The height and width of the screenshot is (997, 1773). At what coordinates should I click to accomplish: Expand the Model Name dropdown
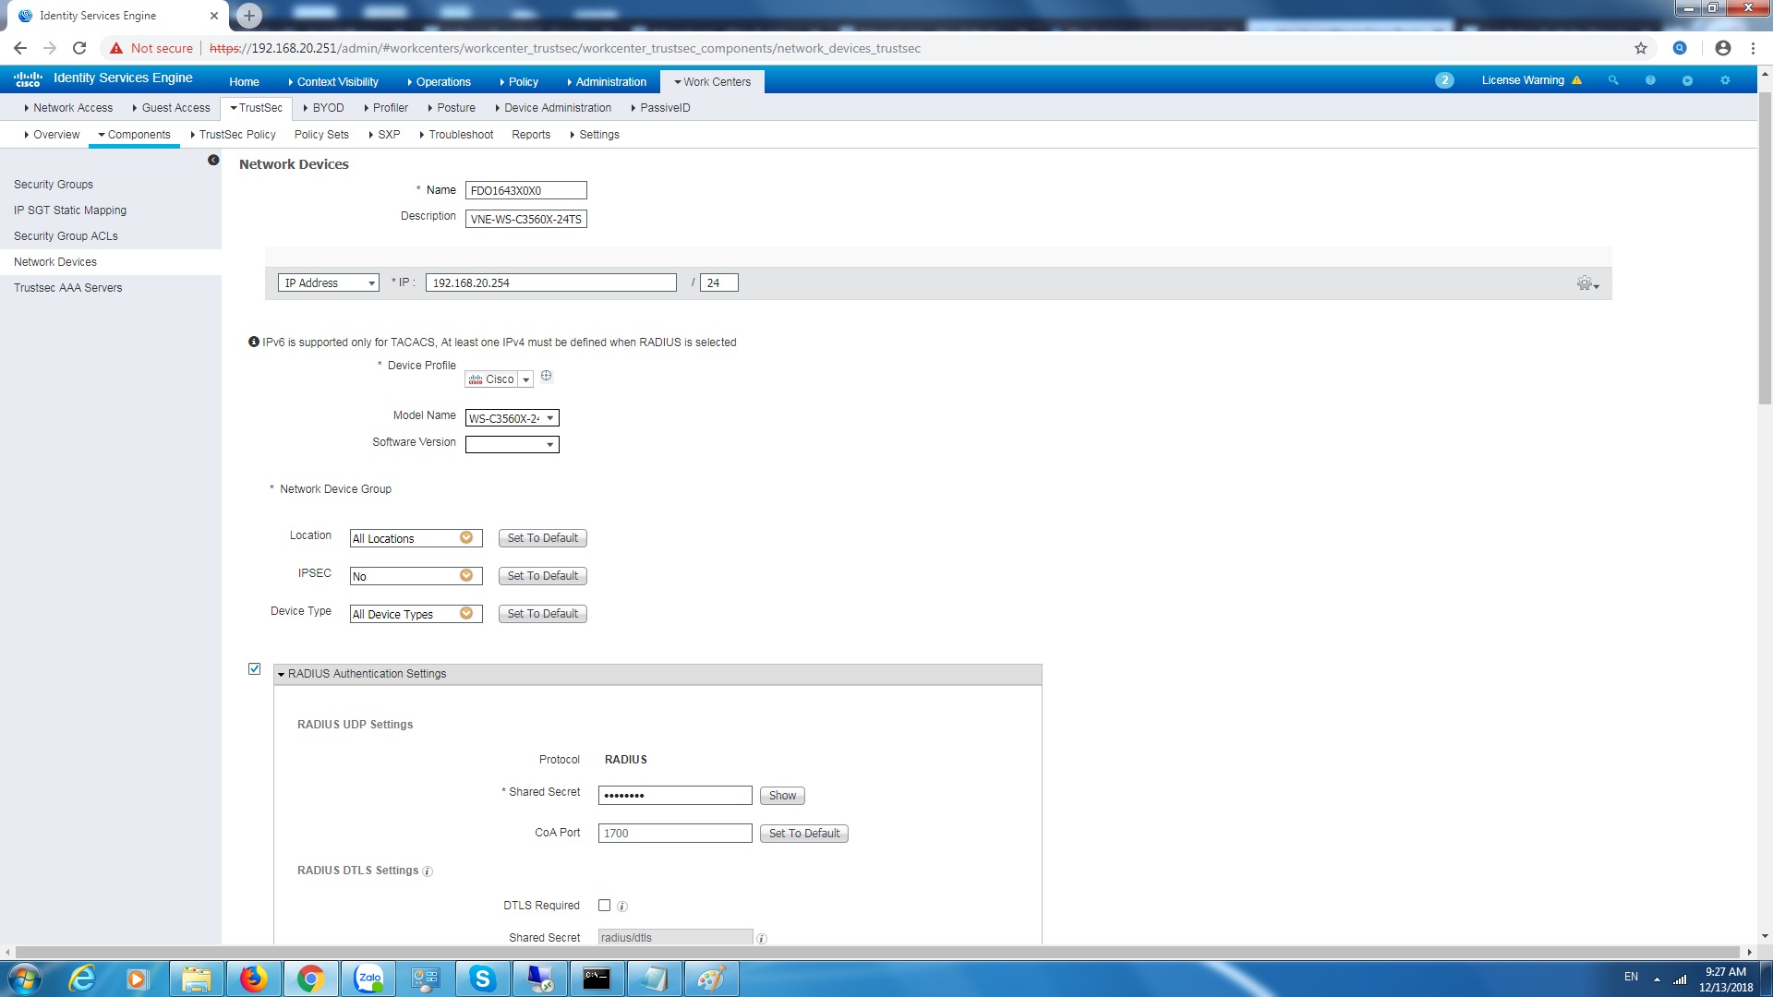pyautogui.click(x=550, y=417)
